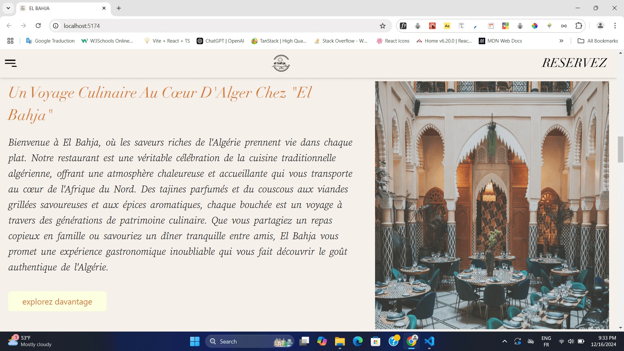624x351 pixels.
Task: Open the WhatFont extension icon
Action: click(403, 26)
